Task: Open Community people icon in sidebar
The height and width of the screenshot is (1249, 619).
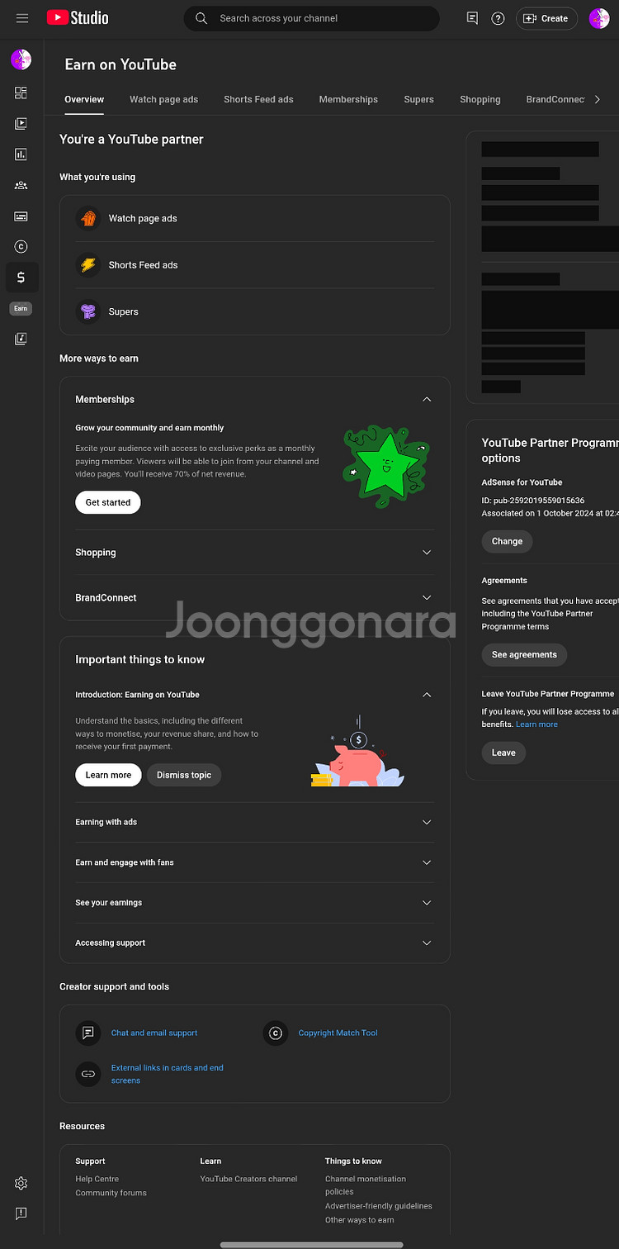Action: tap(21, 185)
